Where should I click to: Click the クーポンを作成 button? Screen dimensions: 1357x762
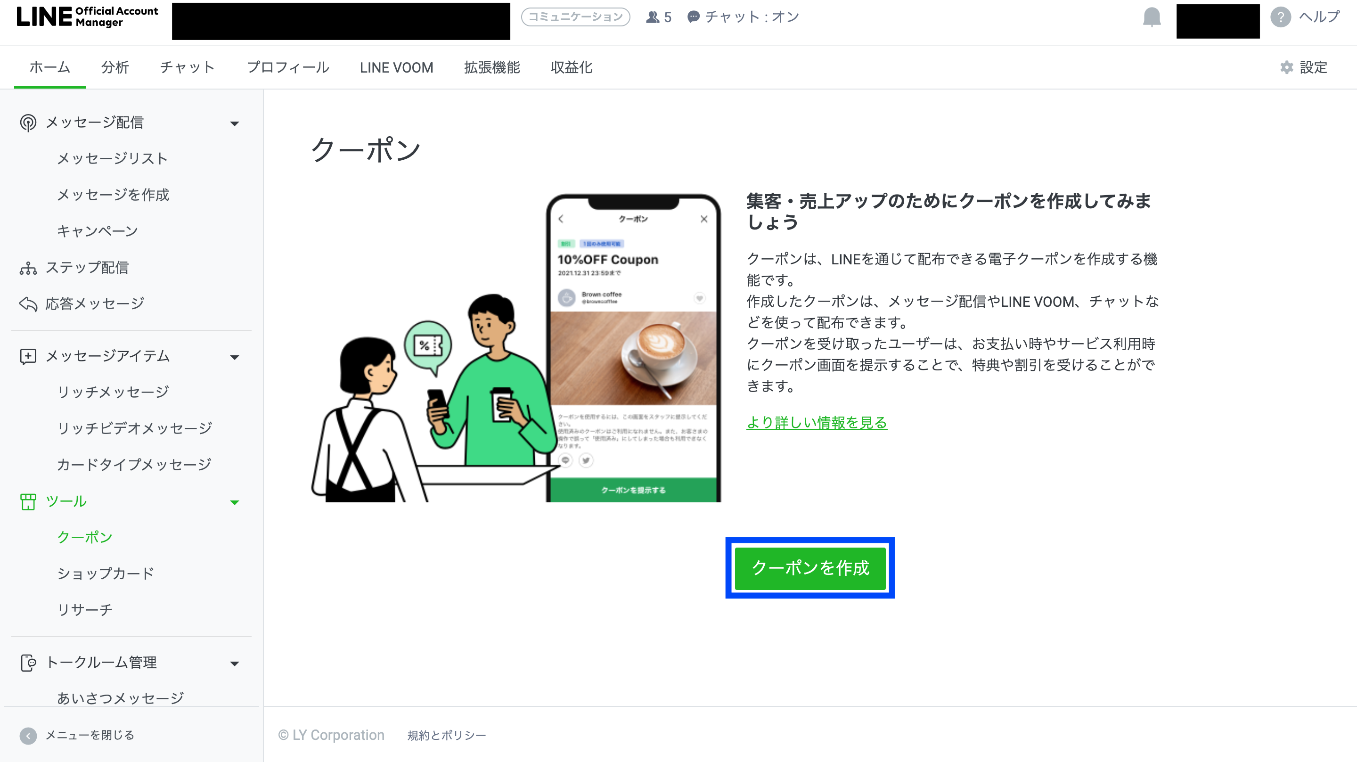coord(809,568)
